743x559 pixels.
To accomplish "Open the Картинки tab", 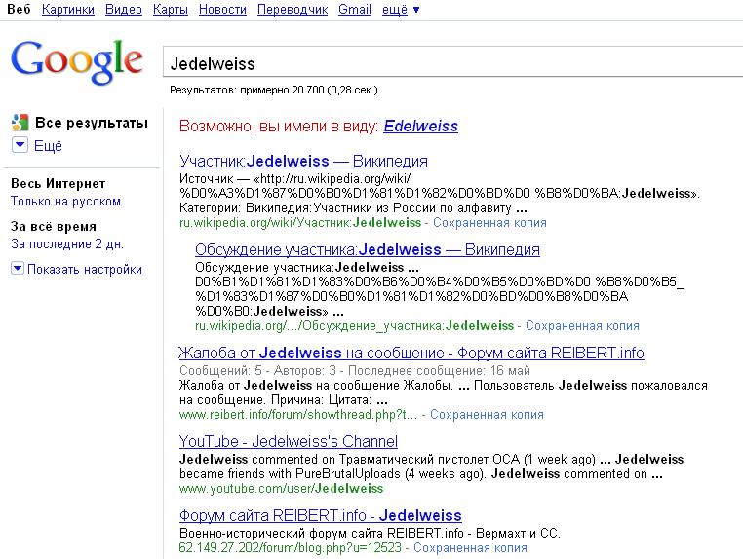I will point(68,10).
